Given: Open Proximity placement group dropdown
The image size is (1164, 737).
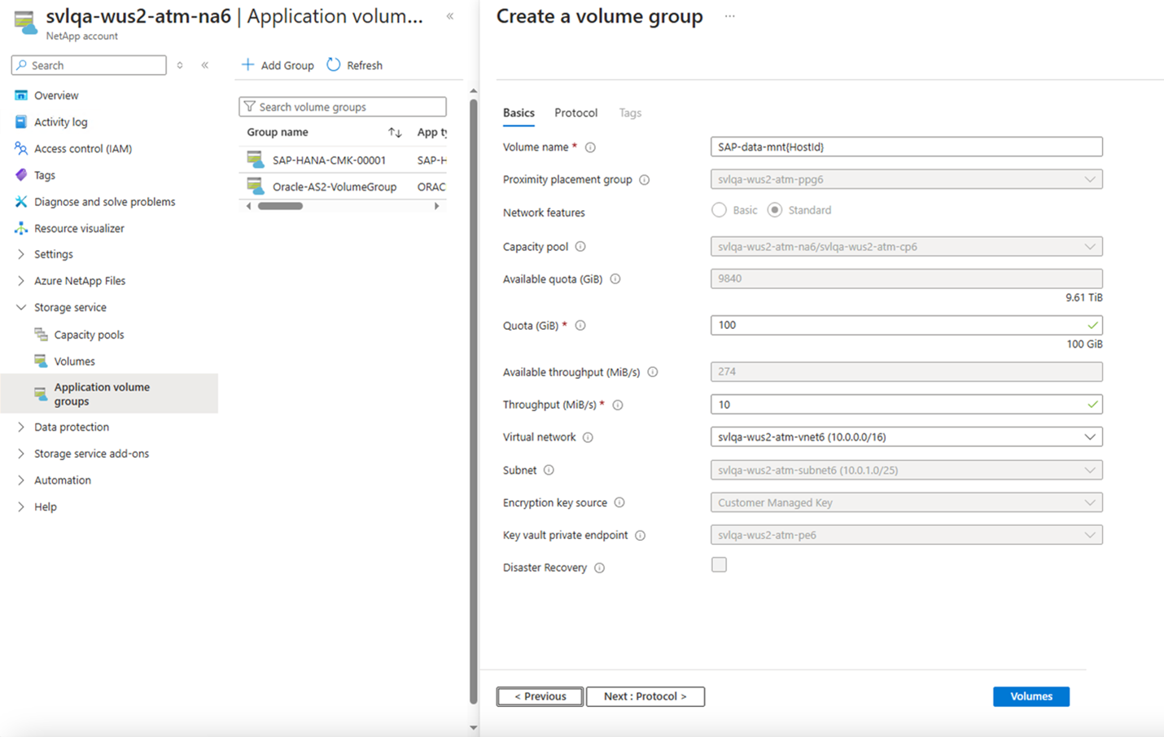Looking at the screenshot, I should (906, 179).
